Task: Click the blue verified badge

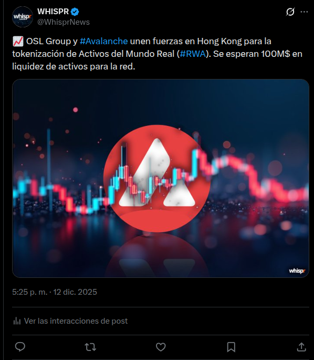Action: pos(75,12)
